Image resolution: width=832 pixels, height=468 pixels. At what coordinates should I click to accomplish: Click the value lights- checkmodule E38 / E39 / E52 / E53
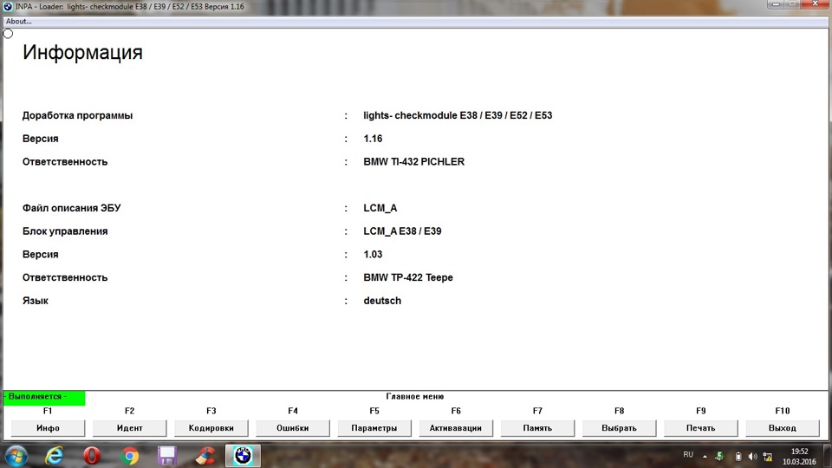point(458,115)
